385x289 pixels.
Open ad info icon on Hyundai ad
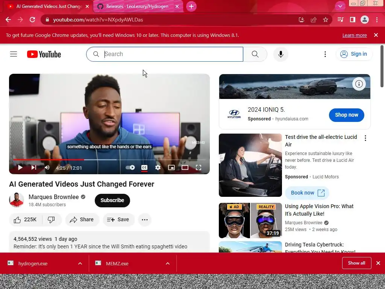coord(359,84)
